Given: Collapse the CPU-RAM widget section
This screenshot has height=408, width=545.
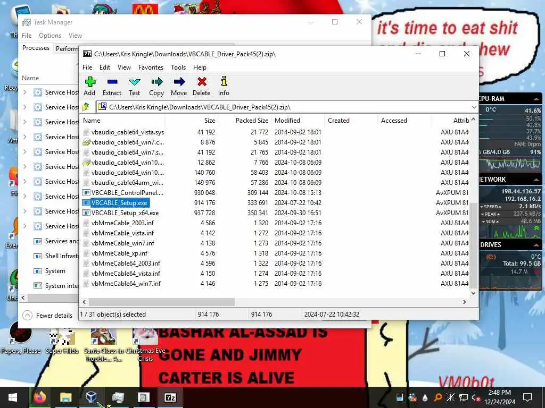Looking at the screenshot, I should tap(536, 99).
